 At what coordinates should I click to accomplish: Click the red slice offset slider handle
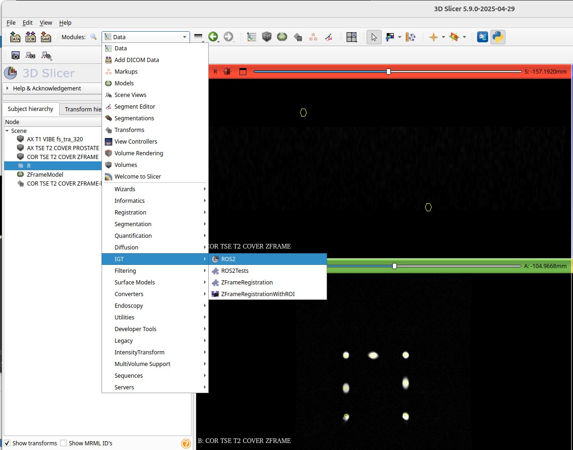tap(389, 71)
